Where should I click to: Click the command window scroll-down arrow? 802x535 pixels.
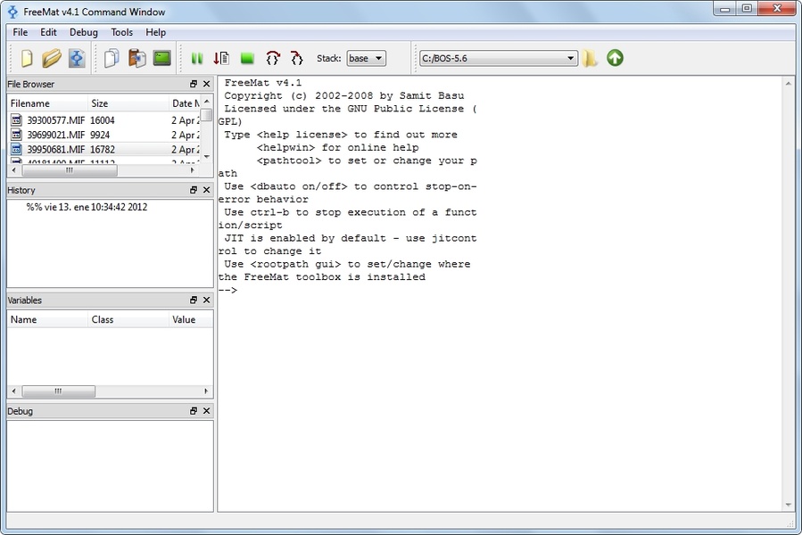click(789, 505)
